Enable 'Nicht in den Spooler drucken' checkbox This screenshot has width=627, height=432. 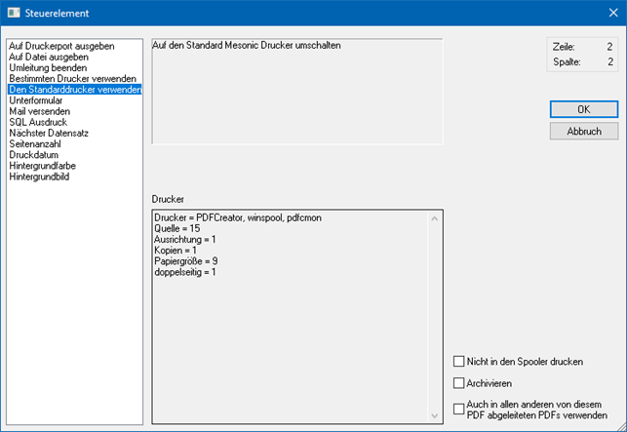(459, 362)
